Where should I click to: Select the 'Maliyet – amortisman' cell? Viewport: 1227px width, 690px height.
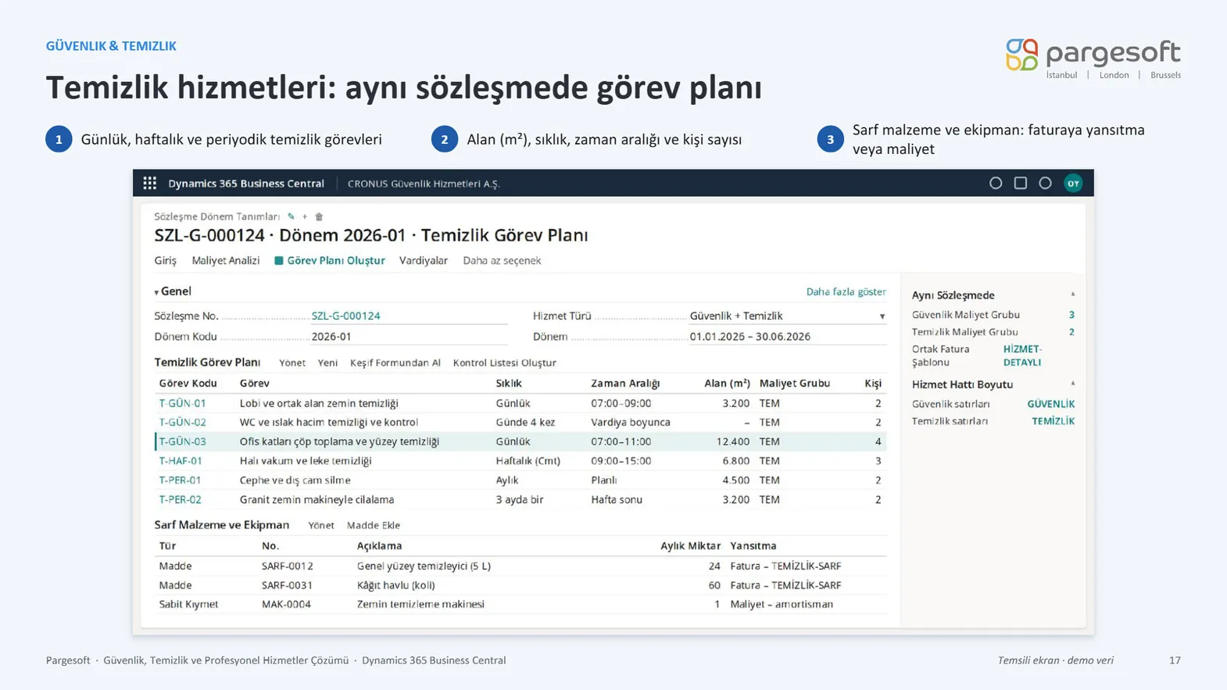pos(782,604)
